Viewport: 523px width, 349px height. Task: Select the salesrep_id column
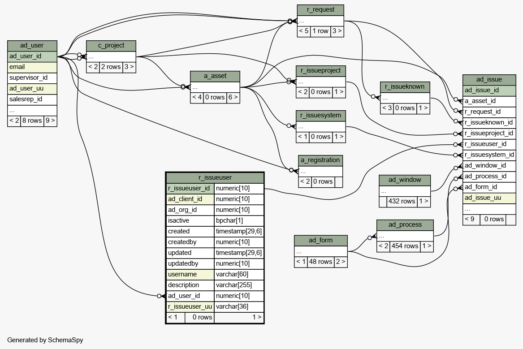32,99
